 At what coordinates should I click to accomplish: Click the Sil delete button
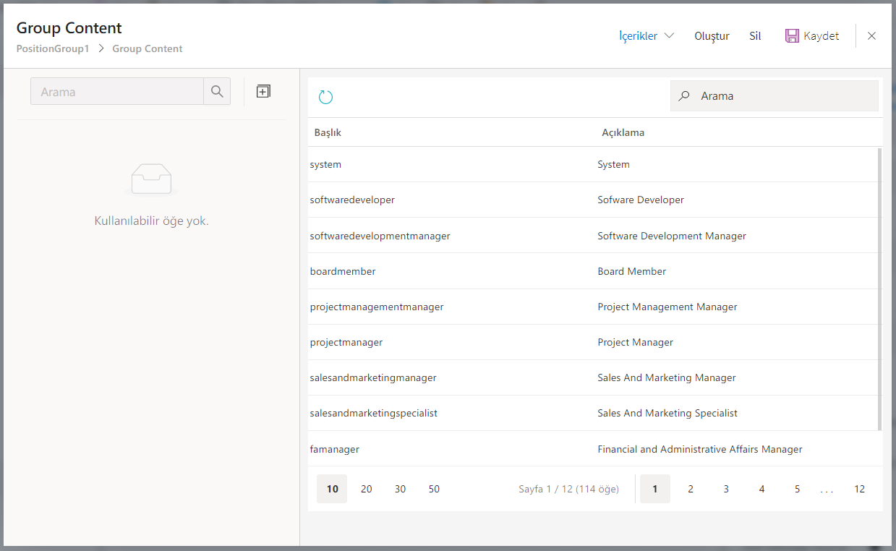[x=755, y=36]
